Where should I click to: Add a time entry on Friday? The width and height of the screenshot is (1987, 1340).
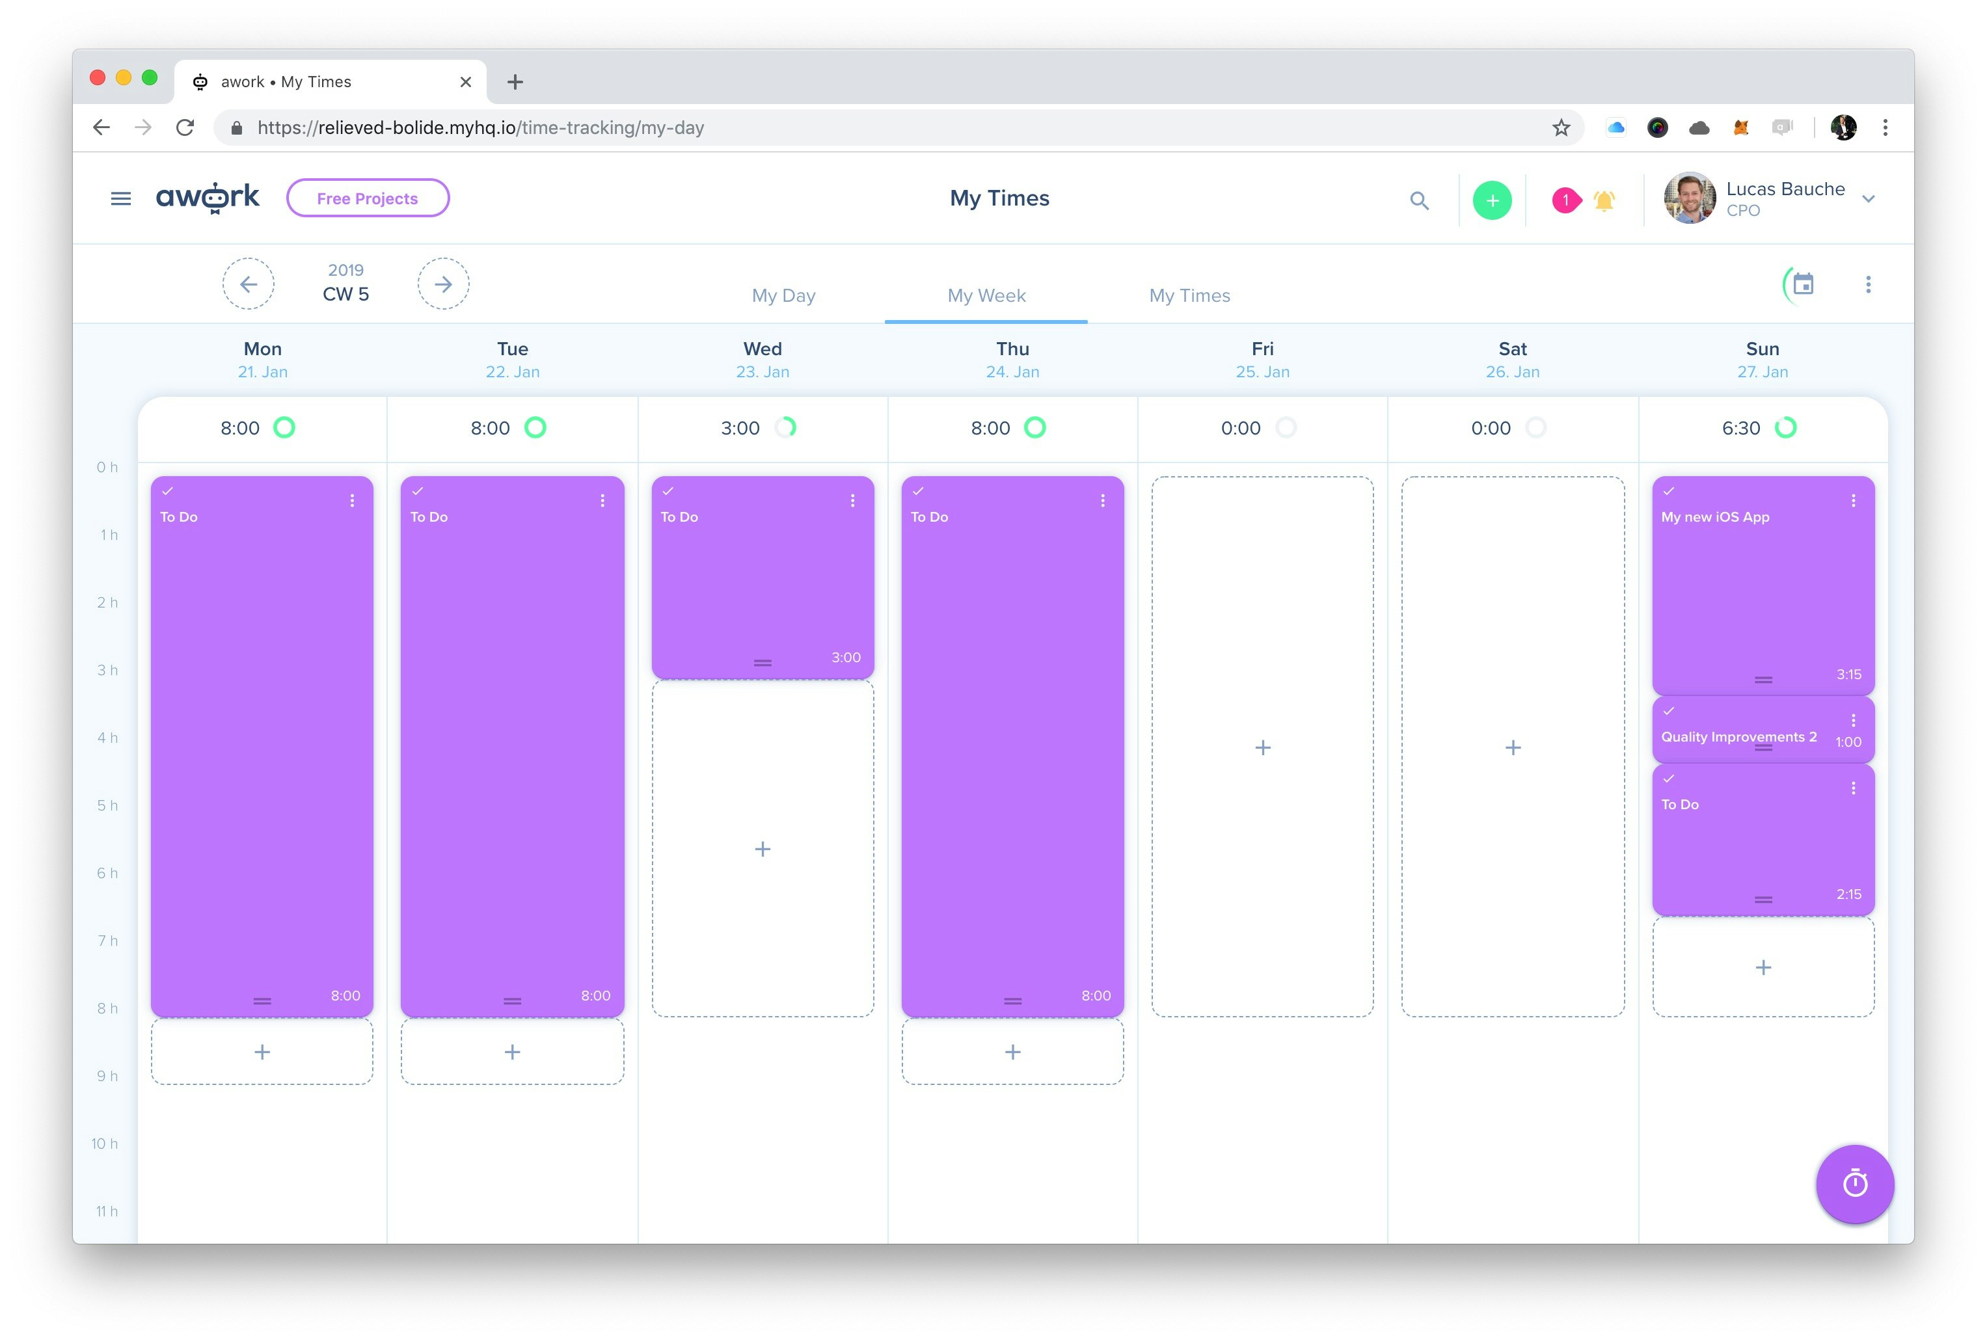(1262, 748)
